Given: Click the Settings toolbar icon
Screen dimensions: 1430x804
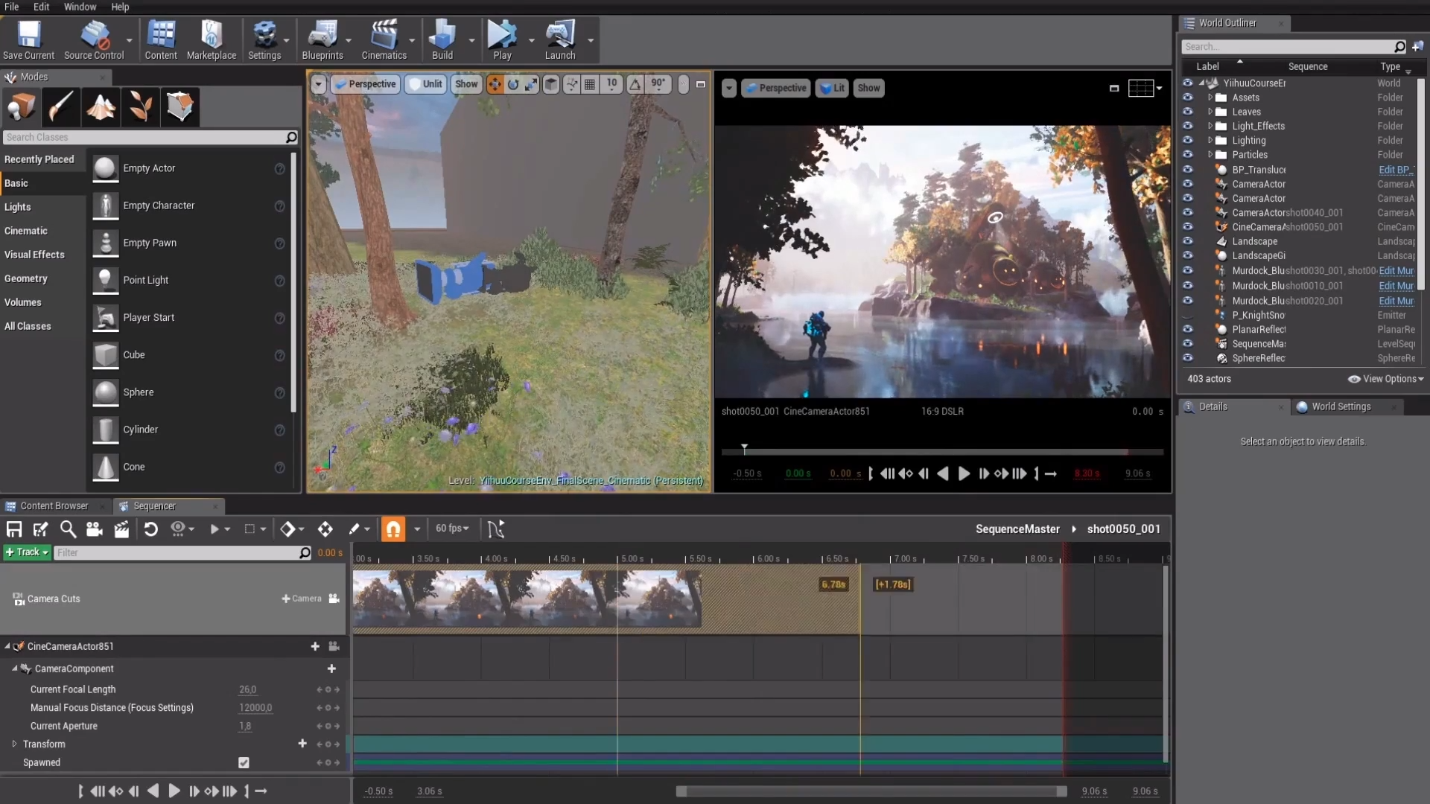Looking at the screenshot, I should pyautogui.click(x=264, y=40).
